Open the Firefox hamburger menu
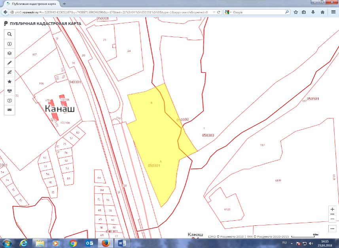Screen dimensions: 339x248 332,12
